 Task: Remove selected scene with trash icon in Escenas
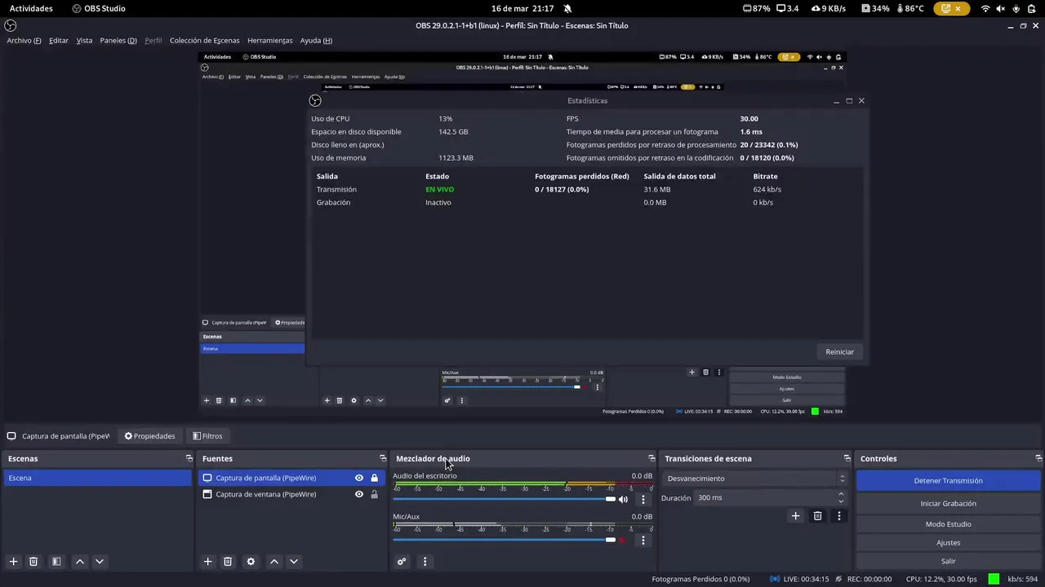click(33, 561)
